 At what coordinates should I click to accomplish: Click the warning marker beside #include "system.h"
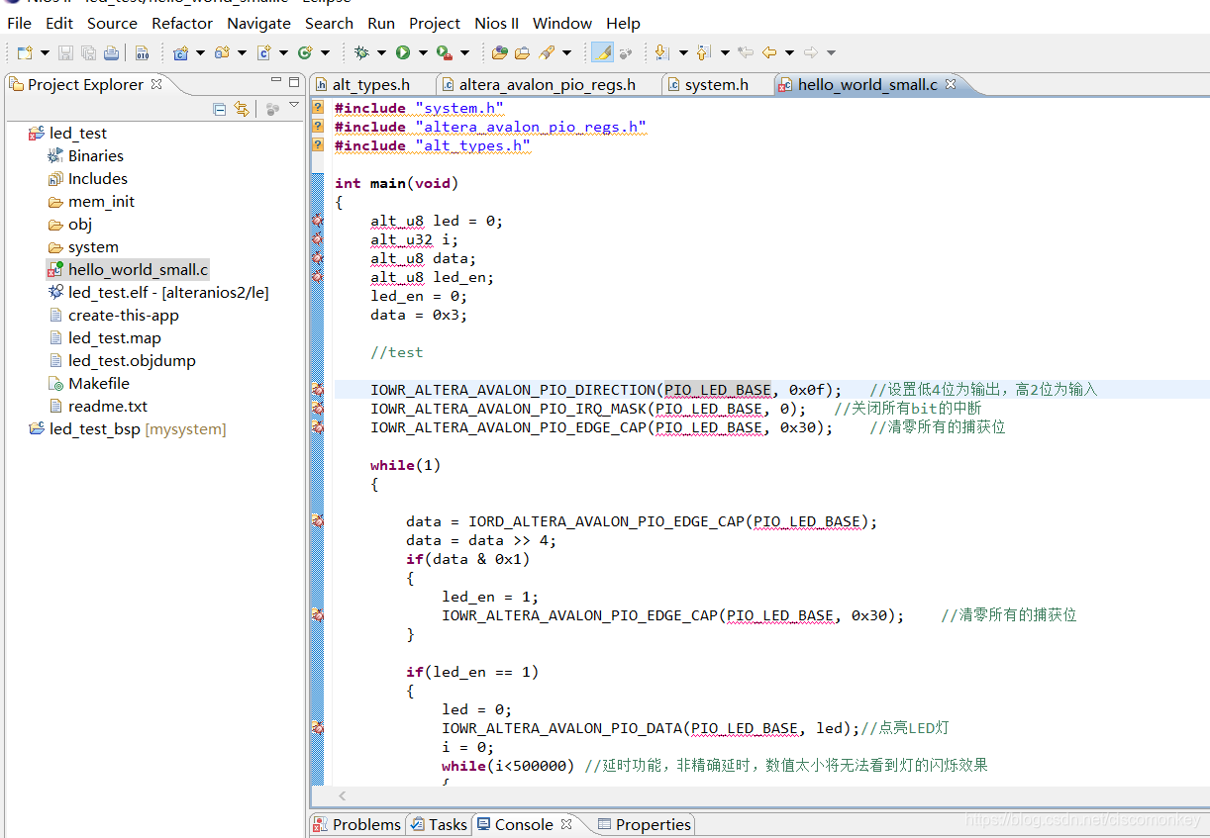click(x=318, y=108)
